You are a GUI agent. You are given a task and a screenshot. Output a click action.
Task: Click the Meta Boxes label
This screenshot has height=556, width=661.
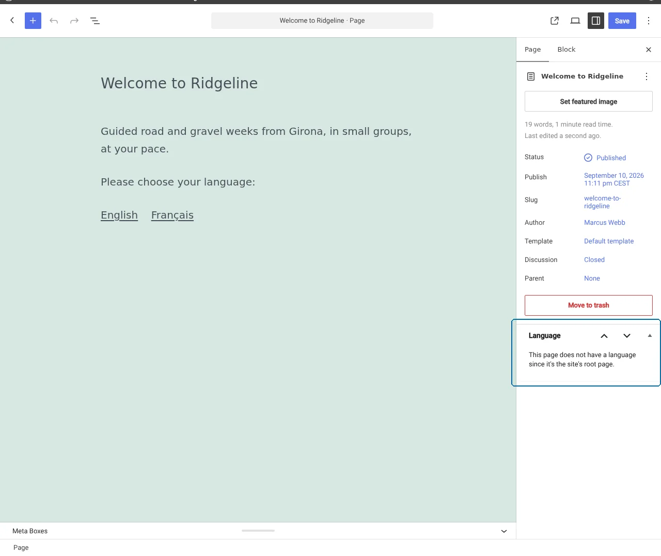30,531
